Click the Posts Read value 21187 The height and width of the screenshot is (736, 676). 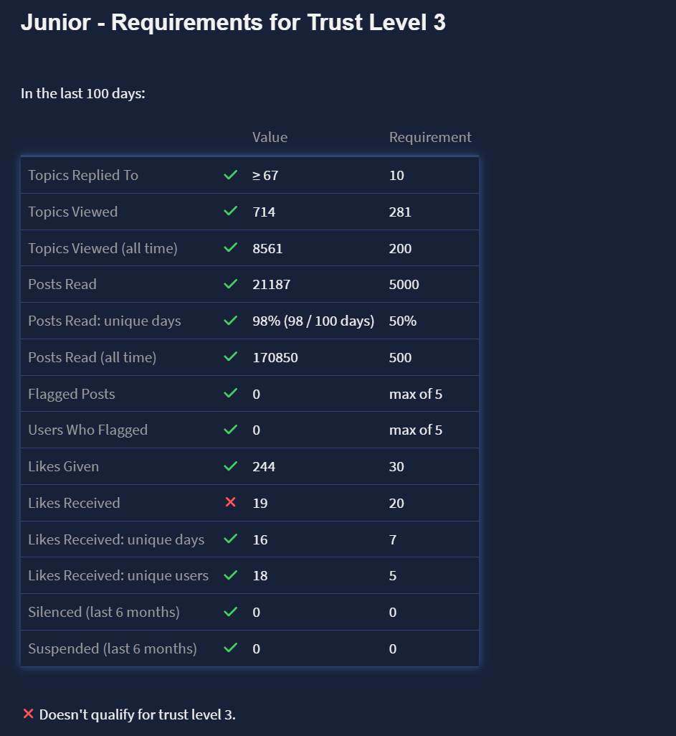(271, 284)
